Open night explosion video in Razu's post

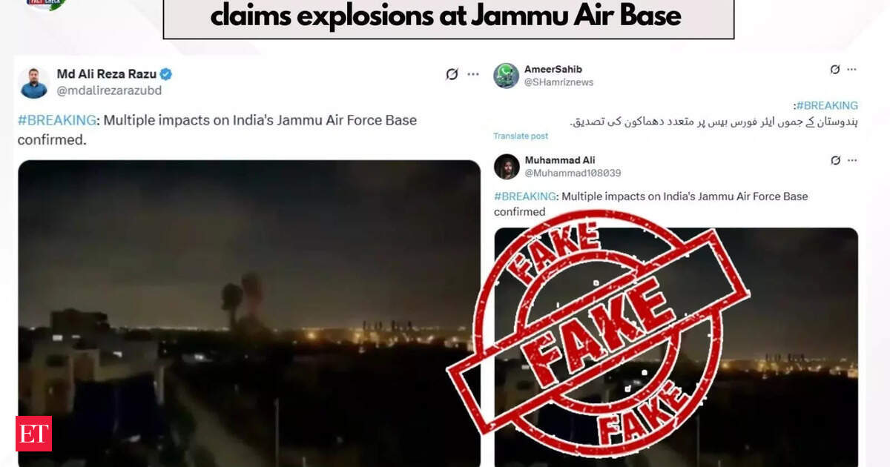249,313
